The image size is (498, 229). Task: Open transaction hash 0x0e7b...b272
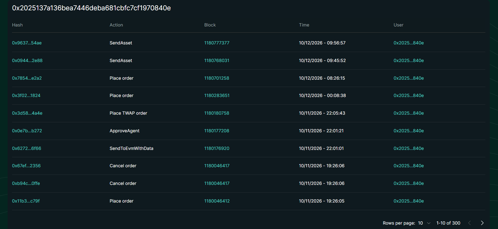pyautogui.click(x=27, y=131)
